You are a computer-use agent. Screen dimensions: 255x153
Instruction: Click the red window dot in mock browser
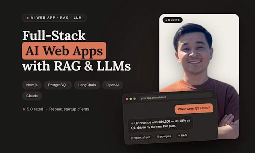127,99
